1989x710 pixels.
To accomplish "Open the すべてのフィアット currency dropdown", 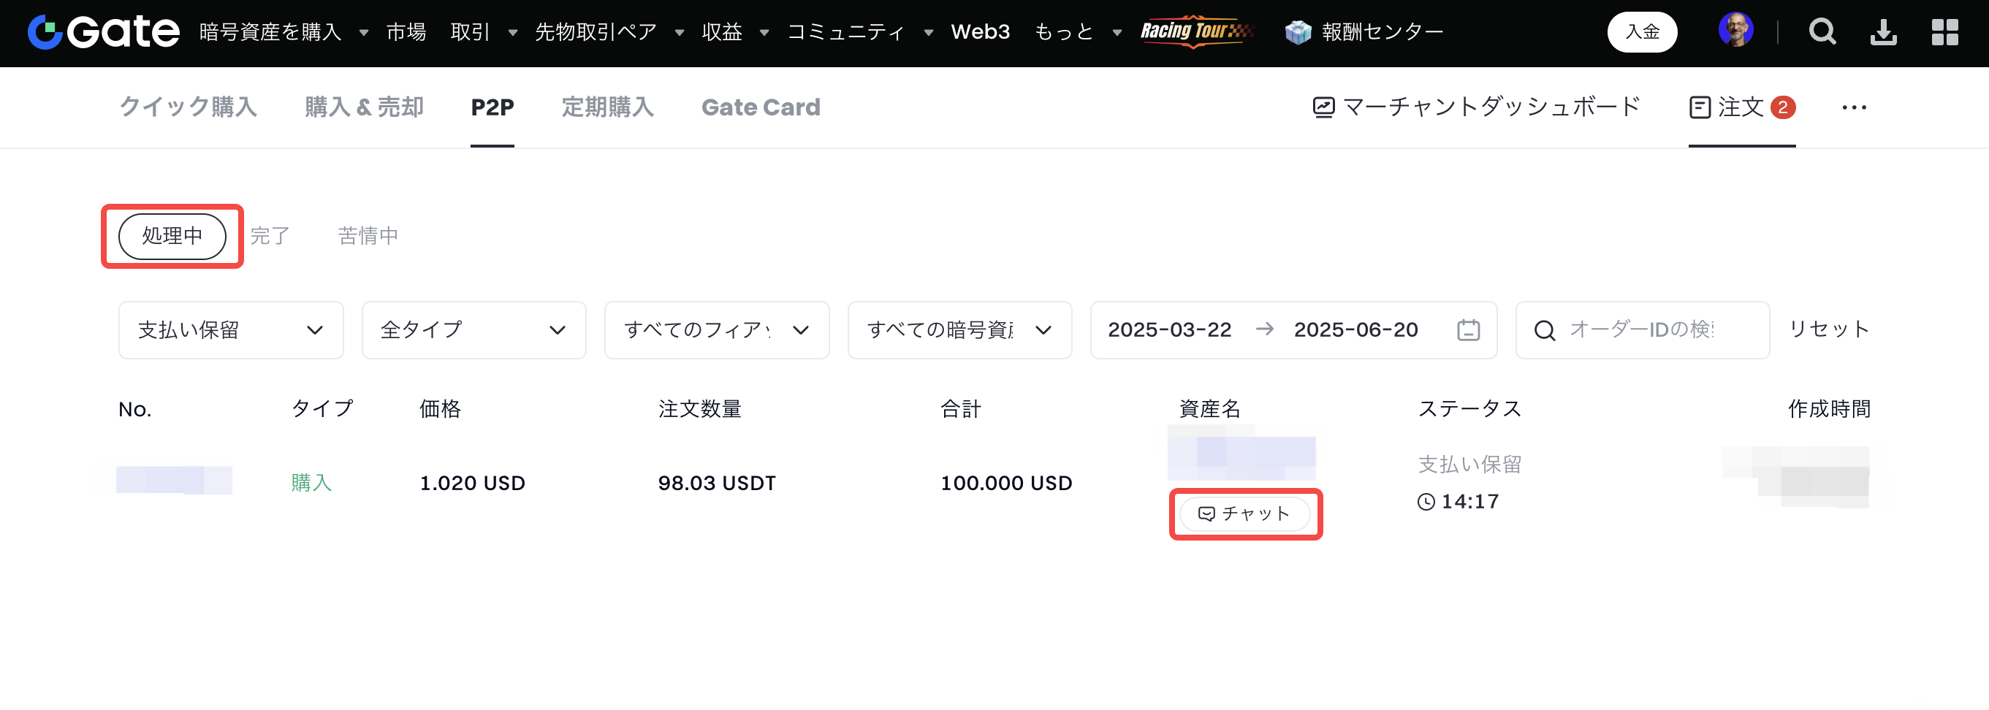I will 716,330.
